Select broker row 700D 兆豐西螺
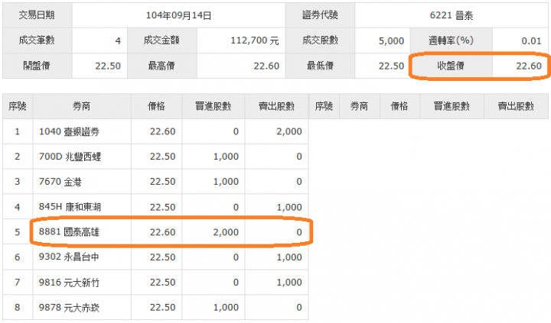This screenshot has height=323, width=551. click(155, 157)
